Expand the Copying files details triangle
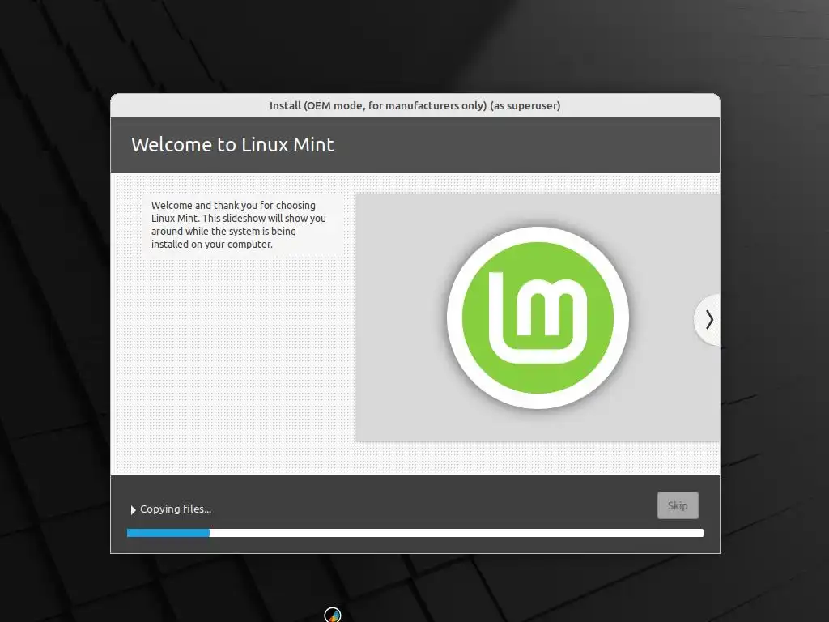Image resolution: width=829 pixels, height=622 pixels. click(x=134, y=510)
